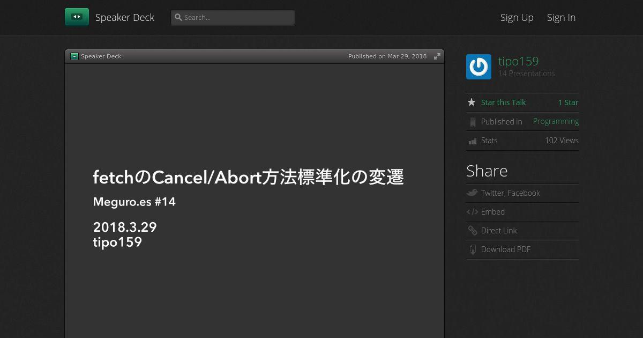Click the '2018.3.29' date on slide
The image size is (643, 338).
point(124,227)
